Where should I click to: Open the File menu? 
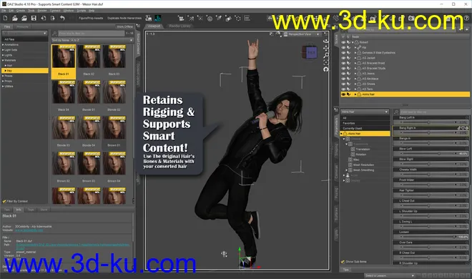(x=4, y=11)
